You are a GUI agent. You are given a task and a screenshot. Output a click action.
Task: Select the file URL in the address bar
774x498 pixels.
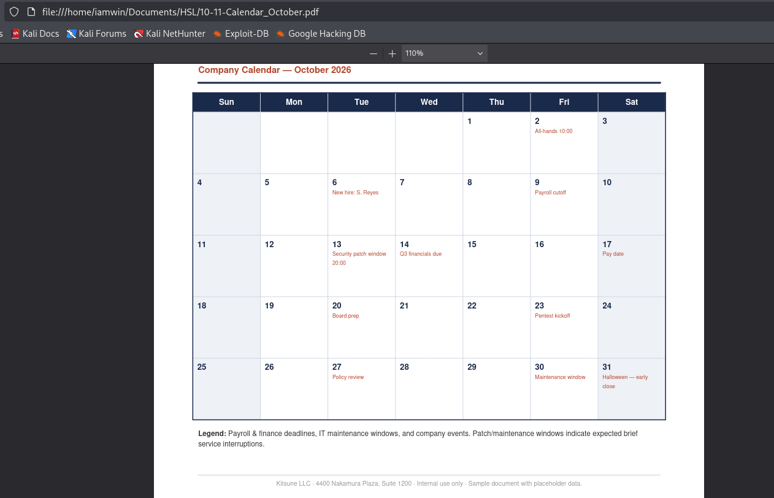click(x=180, y=12)
